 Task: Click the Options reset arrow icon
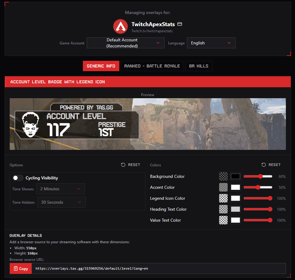(123, 165)
